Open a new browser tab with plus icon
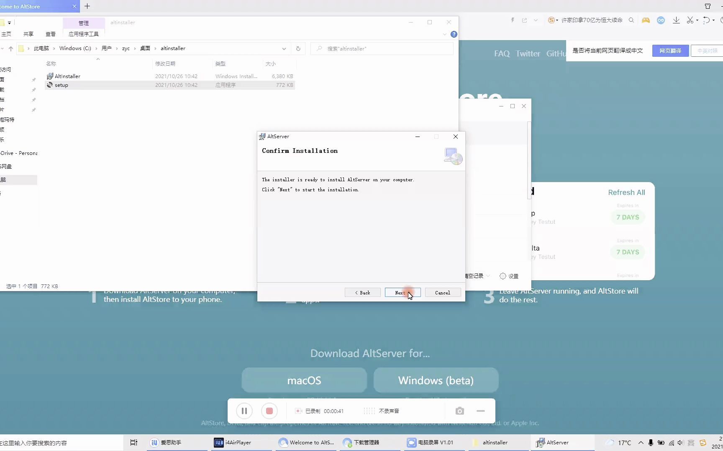Image resolution: width=723 pixels, height=451 pixels. click(x=87, y=6)
